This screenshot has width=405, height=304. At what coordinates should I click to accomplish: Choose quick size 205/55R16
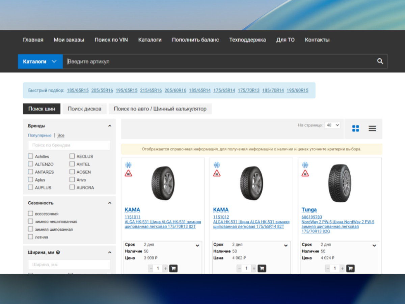102,91
